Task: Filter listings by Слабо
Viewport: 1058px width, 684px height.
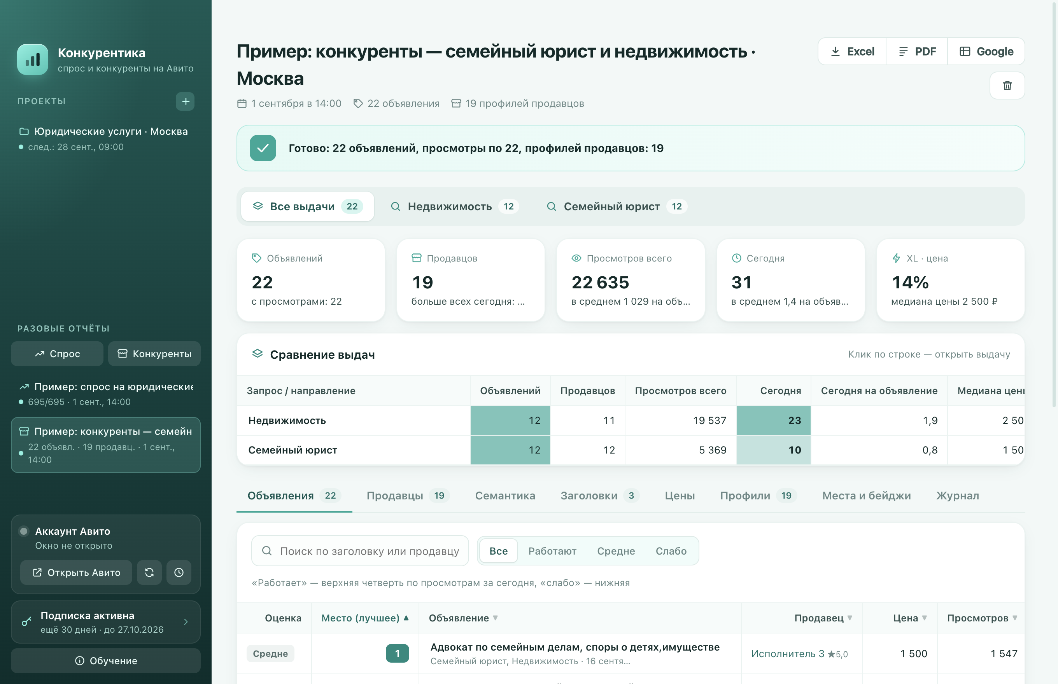Action: click(x=671, y=551)
